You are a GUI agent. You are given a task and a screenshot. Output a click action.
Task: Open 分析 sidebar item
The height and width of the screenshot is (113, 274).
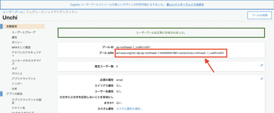pyautogui.click(x=14, y=89)
